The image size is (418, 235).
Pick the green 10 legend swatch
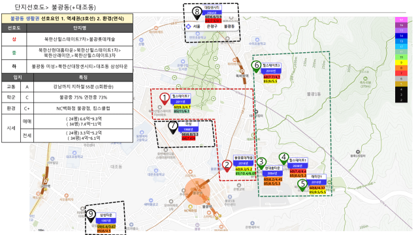point(401,57)
